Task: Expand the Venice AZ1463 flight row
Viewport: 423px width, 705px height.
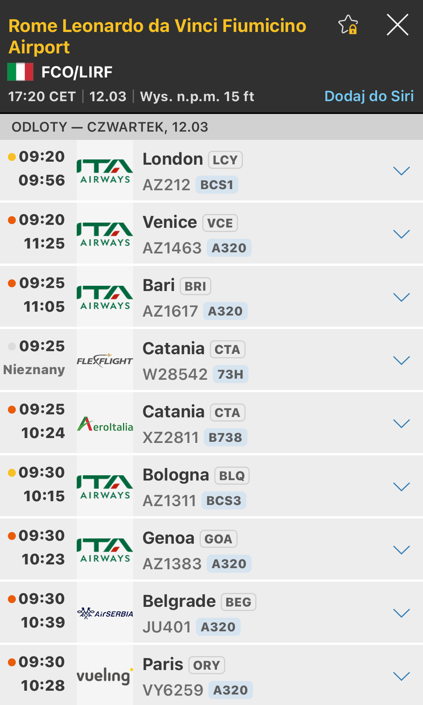Action: point(401,234)
